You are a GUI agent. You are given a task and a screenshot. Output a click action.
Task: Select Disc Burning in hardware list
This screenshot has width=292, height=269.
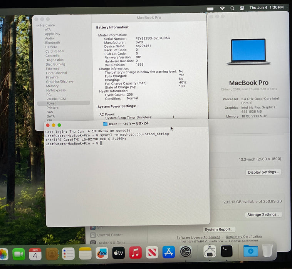click(x=55, y=64)
